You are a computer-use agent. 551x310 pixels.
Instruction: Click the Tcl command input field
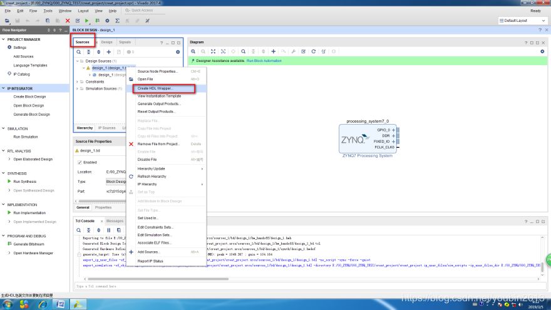(x=311, y=286)
